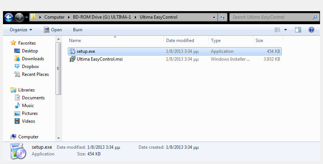Image resolution: width=323 pixels, height=164 pixels.
Task: Click the Libraries icon in the sidebar
Action: click(x=13, y=90)
